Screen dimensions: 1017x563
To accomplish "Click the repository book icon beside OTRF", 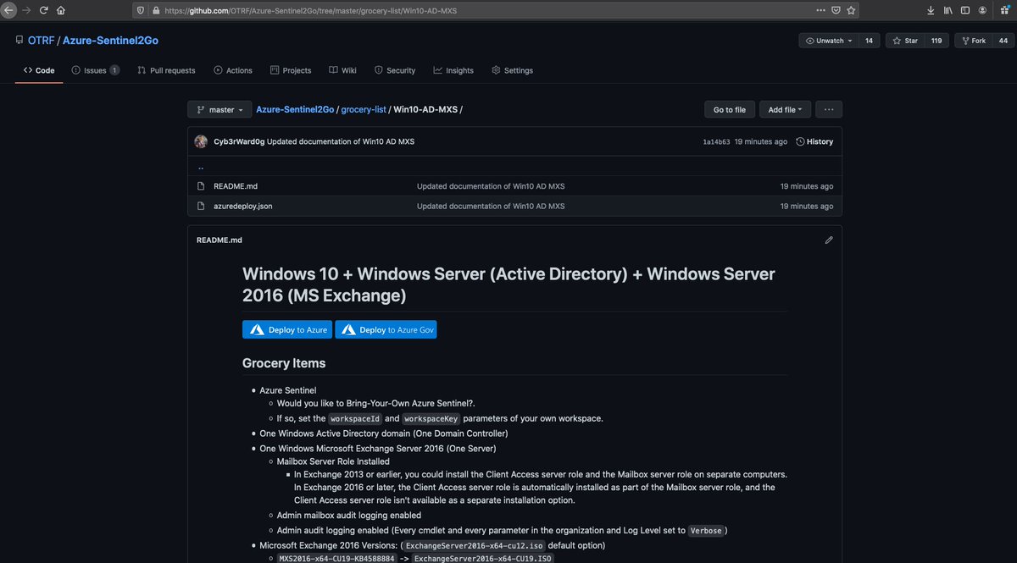I will (19, 41).
